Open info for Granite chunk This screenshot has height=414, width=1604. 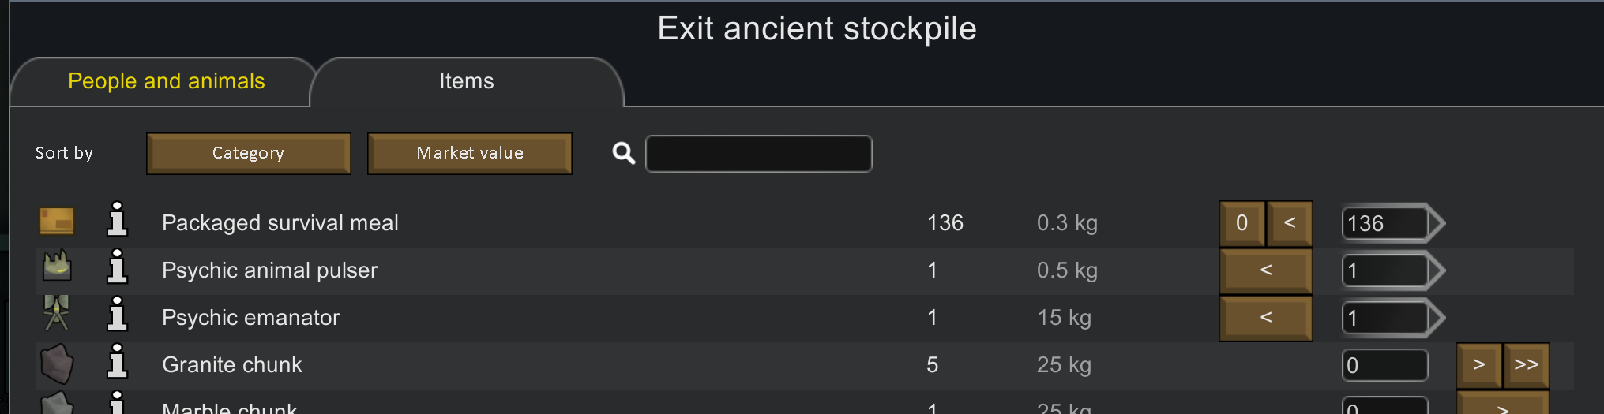coord(117,362)
